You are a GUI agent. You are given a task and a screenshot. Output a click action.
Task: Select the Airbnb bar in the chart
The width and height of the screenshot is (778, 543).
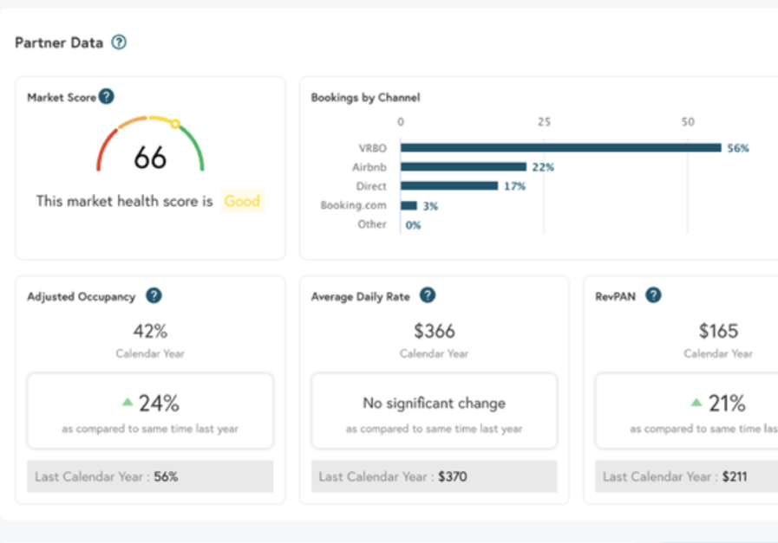[x=463, y=167]
